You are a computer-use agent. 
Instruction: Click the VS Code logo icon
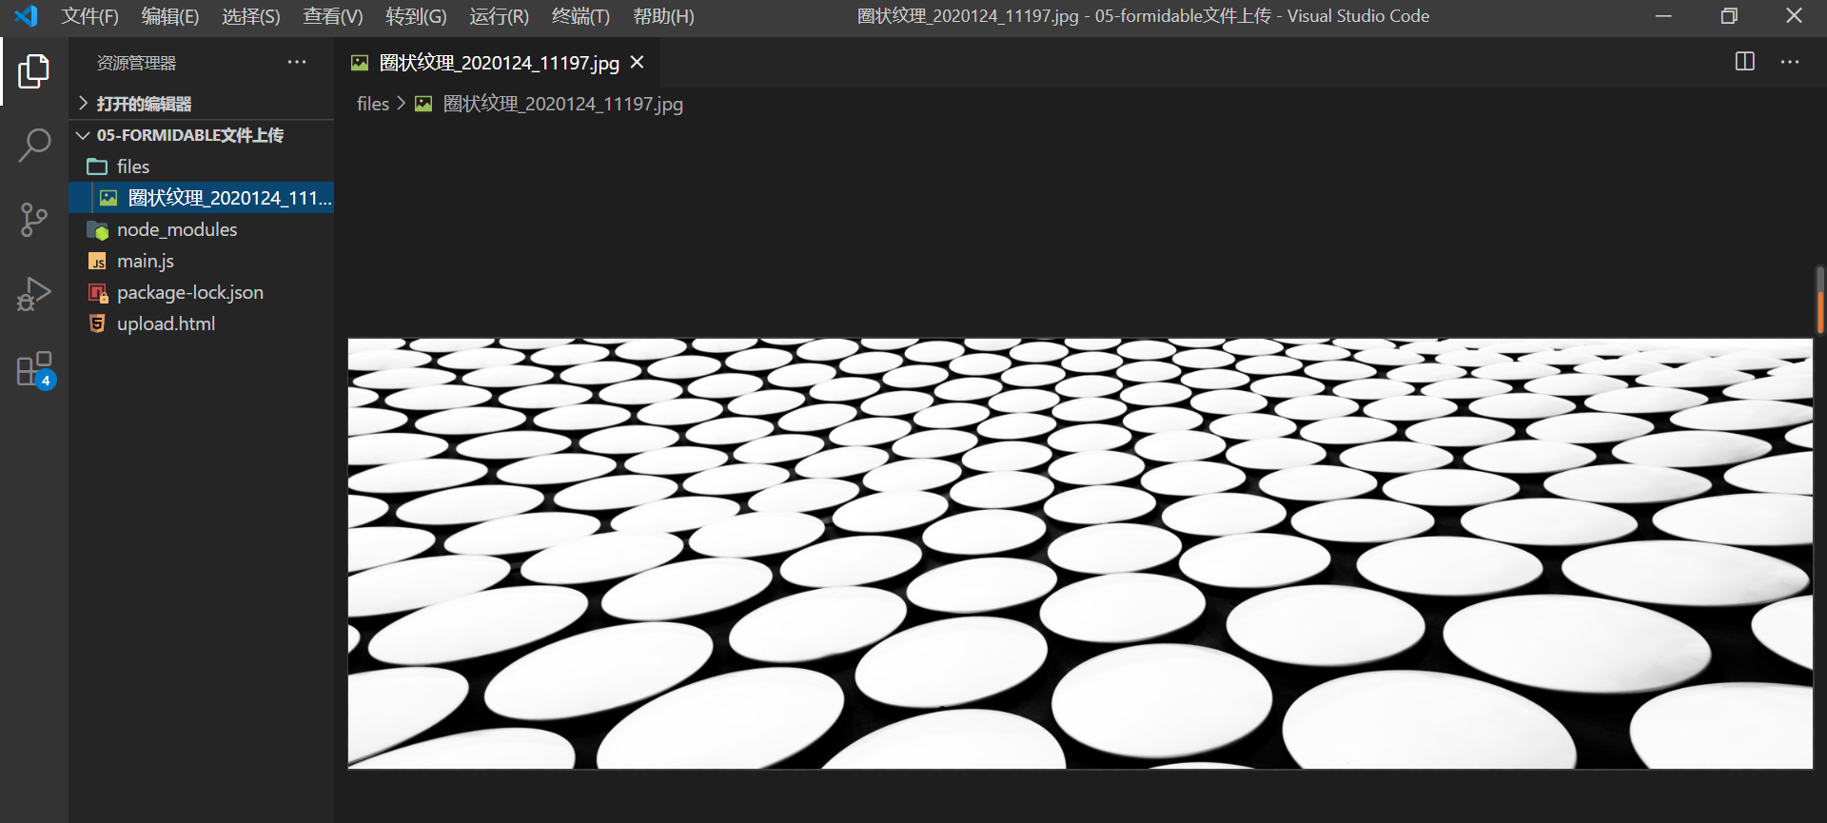27,16
